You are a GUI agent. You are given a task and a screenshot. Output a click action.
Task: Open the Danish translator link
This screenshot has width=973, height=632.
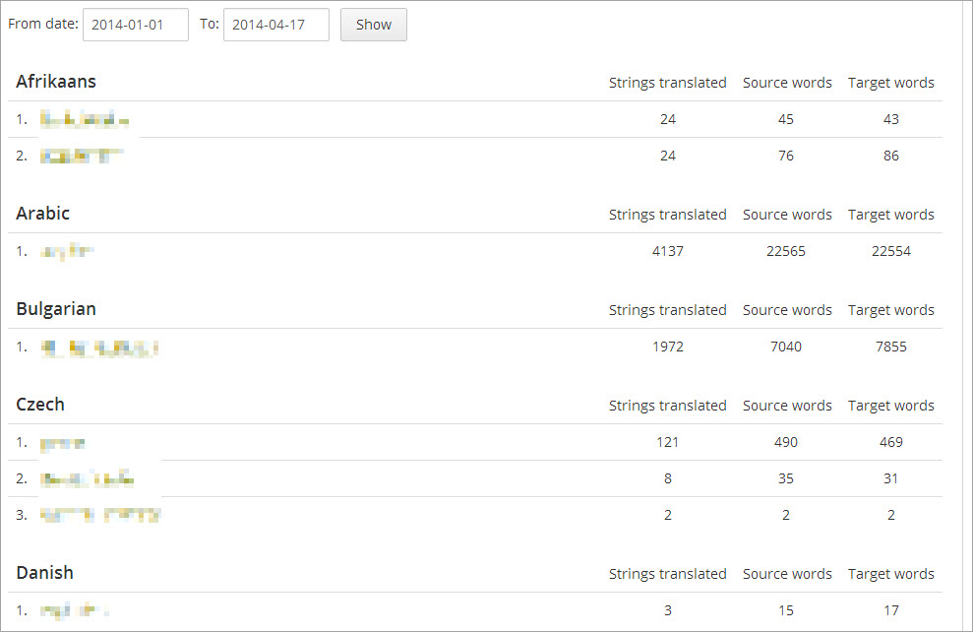pyautogui.click(x=75, y=611)
